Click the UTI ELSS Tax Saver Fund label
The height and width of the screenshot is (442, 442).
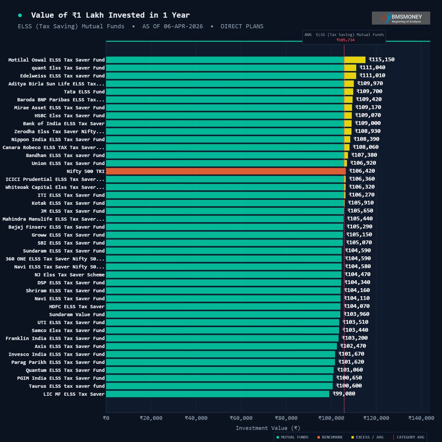click(x=71, y=323)
